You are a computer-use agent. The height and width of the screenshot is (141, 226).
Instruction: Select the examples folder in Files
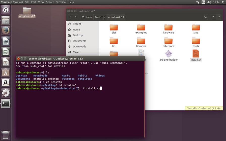tap(141, 29)
